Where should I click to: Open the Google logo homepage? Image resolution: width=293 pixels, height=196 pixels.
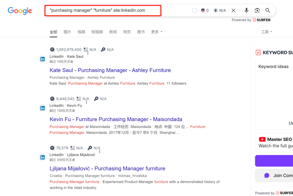(x=20, y=11)
